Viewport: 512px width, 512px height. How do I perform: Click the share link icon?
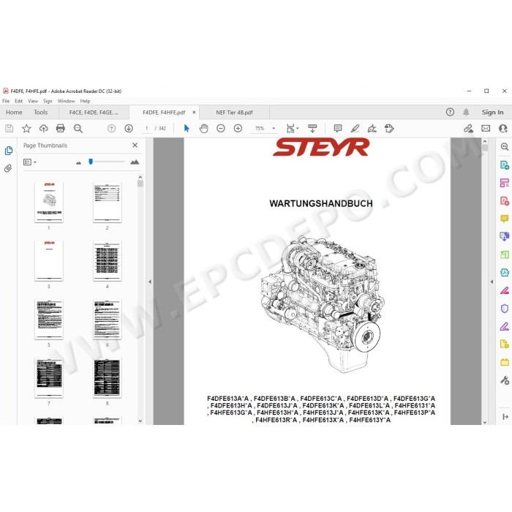click(469, 128)
